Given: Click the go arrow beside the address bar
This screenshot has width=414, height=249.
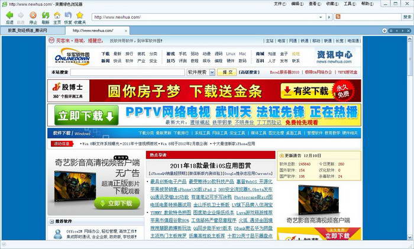Looking at the screenshot, I should 329,17.
